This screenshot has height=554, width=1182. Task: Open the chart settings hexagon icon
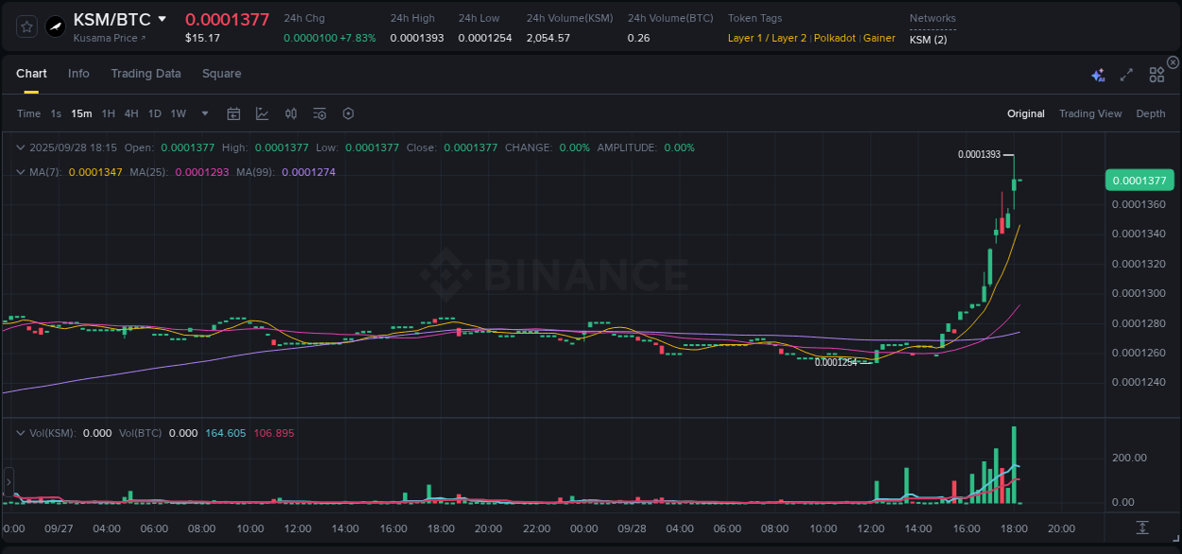click(x=348, y=113)
